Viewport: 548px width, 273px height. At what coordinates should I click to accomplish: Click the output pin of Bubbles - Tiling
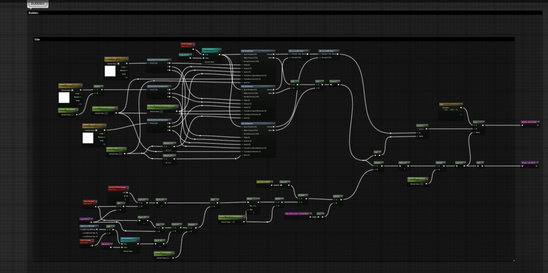(128, 63)
